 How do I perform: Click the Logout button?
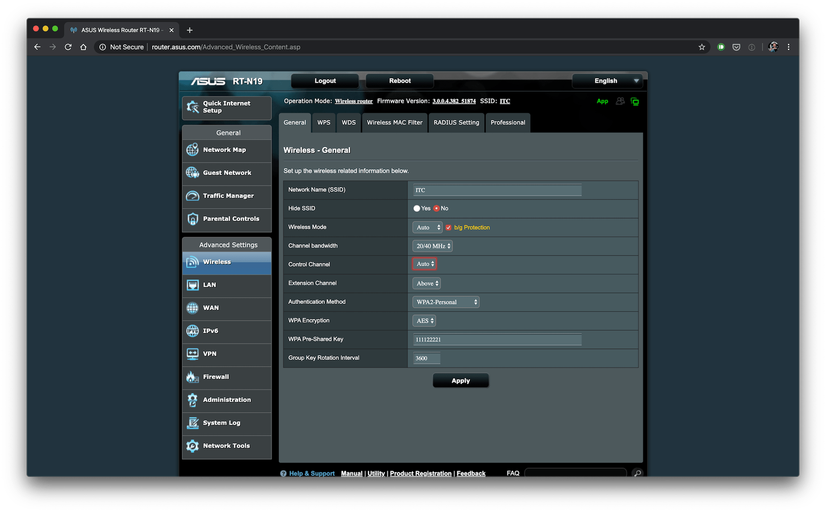[x=325, y=81]
